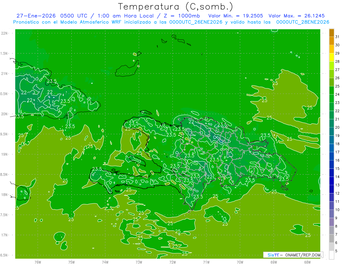The width and height of the screenshot is (345, 266).
Task: Pick legend color between 27 and 28
Action: click(x=331, y=65)
